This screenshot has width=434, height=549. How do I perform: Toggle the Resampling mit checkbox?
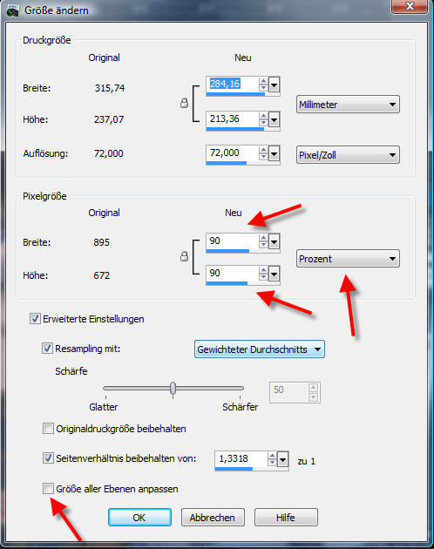click(x=47, y=349)
